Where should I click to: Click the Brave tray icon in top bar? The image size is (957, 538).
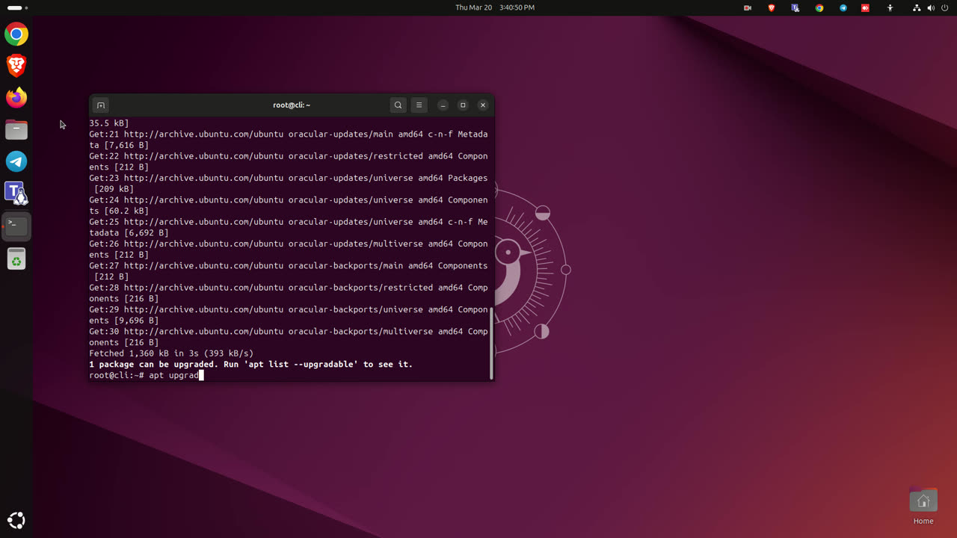click(772, 7)
